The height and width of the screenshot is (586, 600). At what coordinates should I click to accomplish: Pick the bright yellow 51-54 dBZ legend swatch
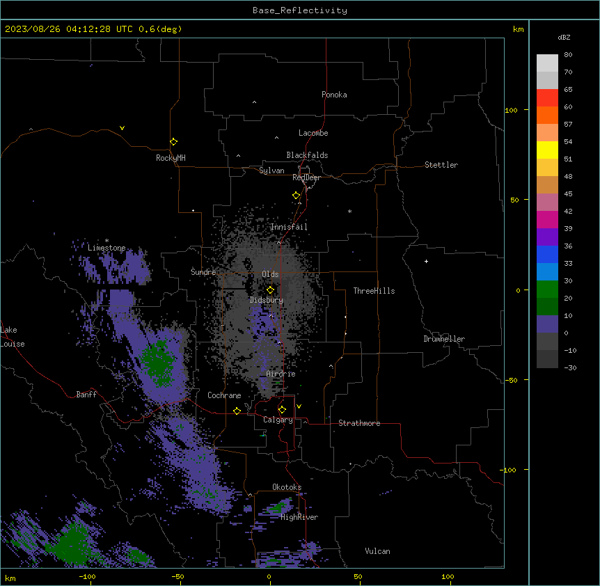pyautogui.click(x=547, y=150)
